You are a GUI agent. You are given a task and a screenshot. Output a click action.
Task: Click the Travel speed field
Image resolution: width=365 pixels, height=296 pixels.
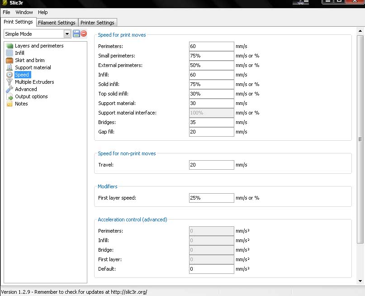coord(211,165)
